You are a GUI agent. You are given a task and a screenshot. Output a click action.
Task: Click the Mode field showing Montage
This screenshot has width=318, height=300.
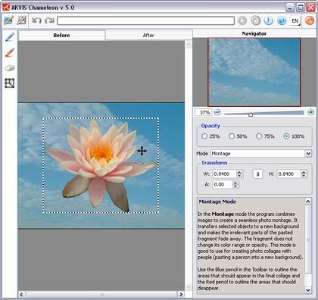(x=257, y=154)
